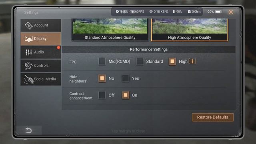This screenshot has width=256, height=144.
Task: Close the settings with the X
Action: click(x=231, y=12)
